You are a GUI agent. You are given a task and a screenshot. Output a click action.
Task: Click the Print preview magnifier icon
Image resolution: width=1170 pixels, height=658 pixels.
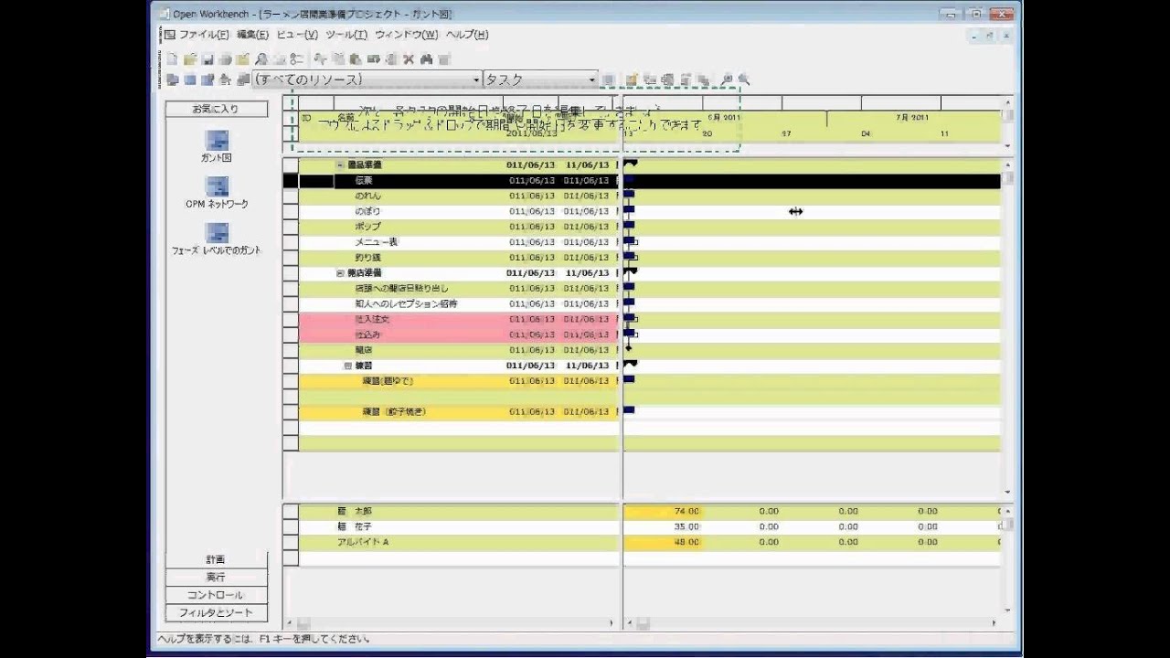tap(261, 59)
